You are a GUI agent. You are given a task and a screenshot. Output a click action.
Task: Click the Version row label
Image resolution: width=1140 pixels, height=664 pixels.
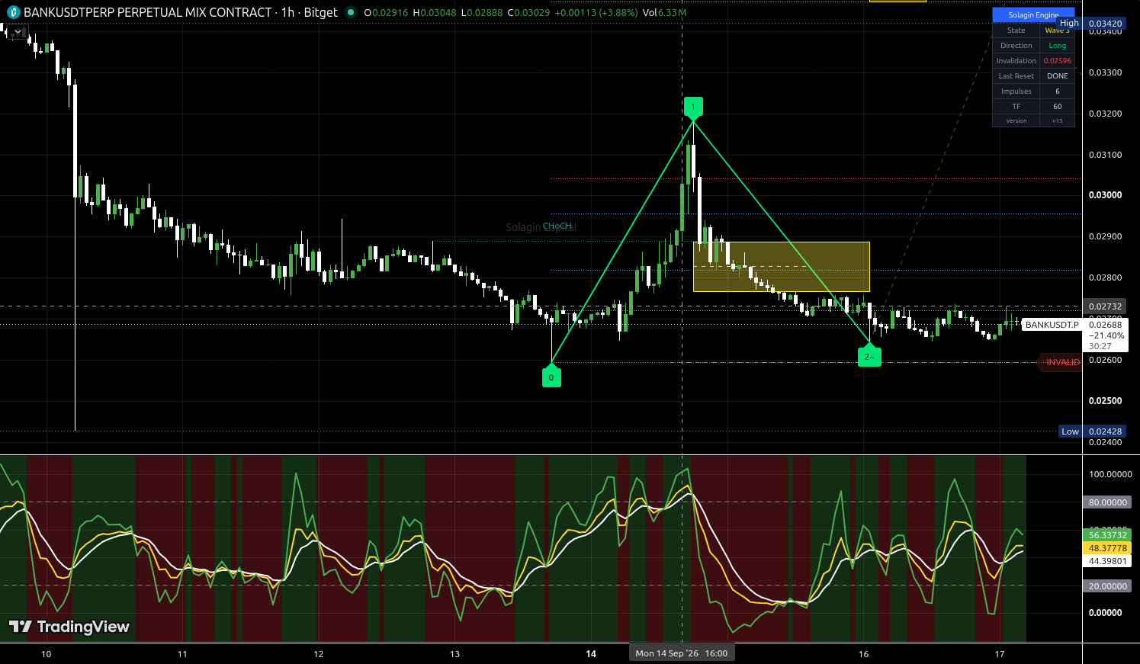tap(1016, 120)
